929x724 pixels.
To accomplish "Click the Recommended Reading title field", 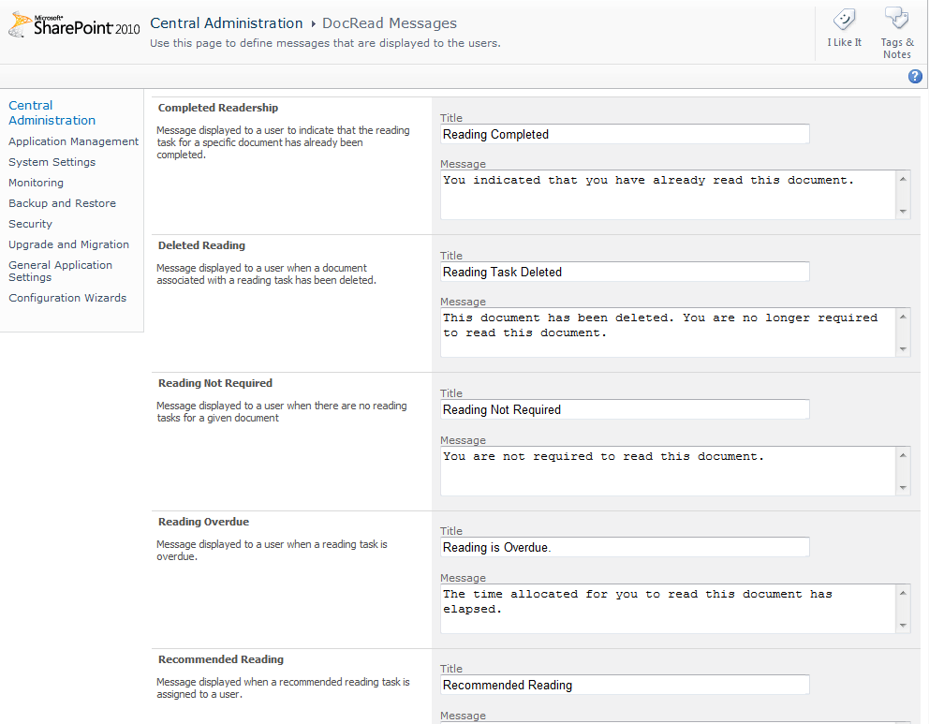I will (625, 685).
